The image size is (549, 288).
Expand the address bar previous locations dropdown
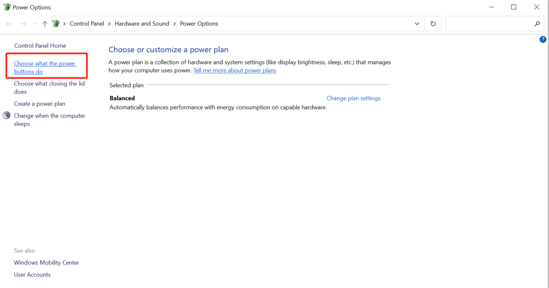click(416, 24)
